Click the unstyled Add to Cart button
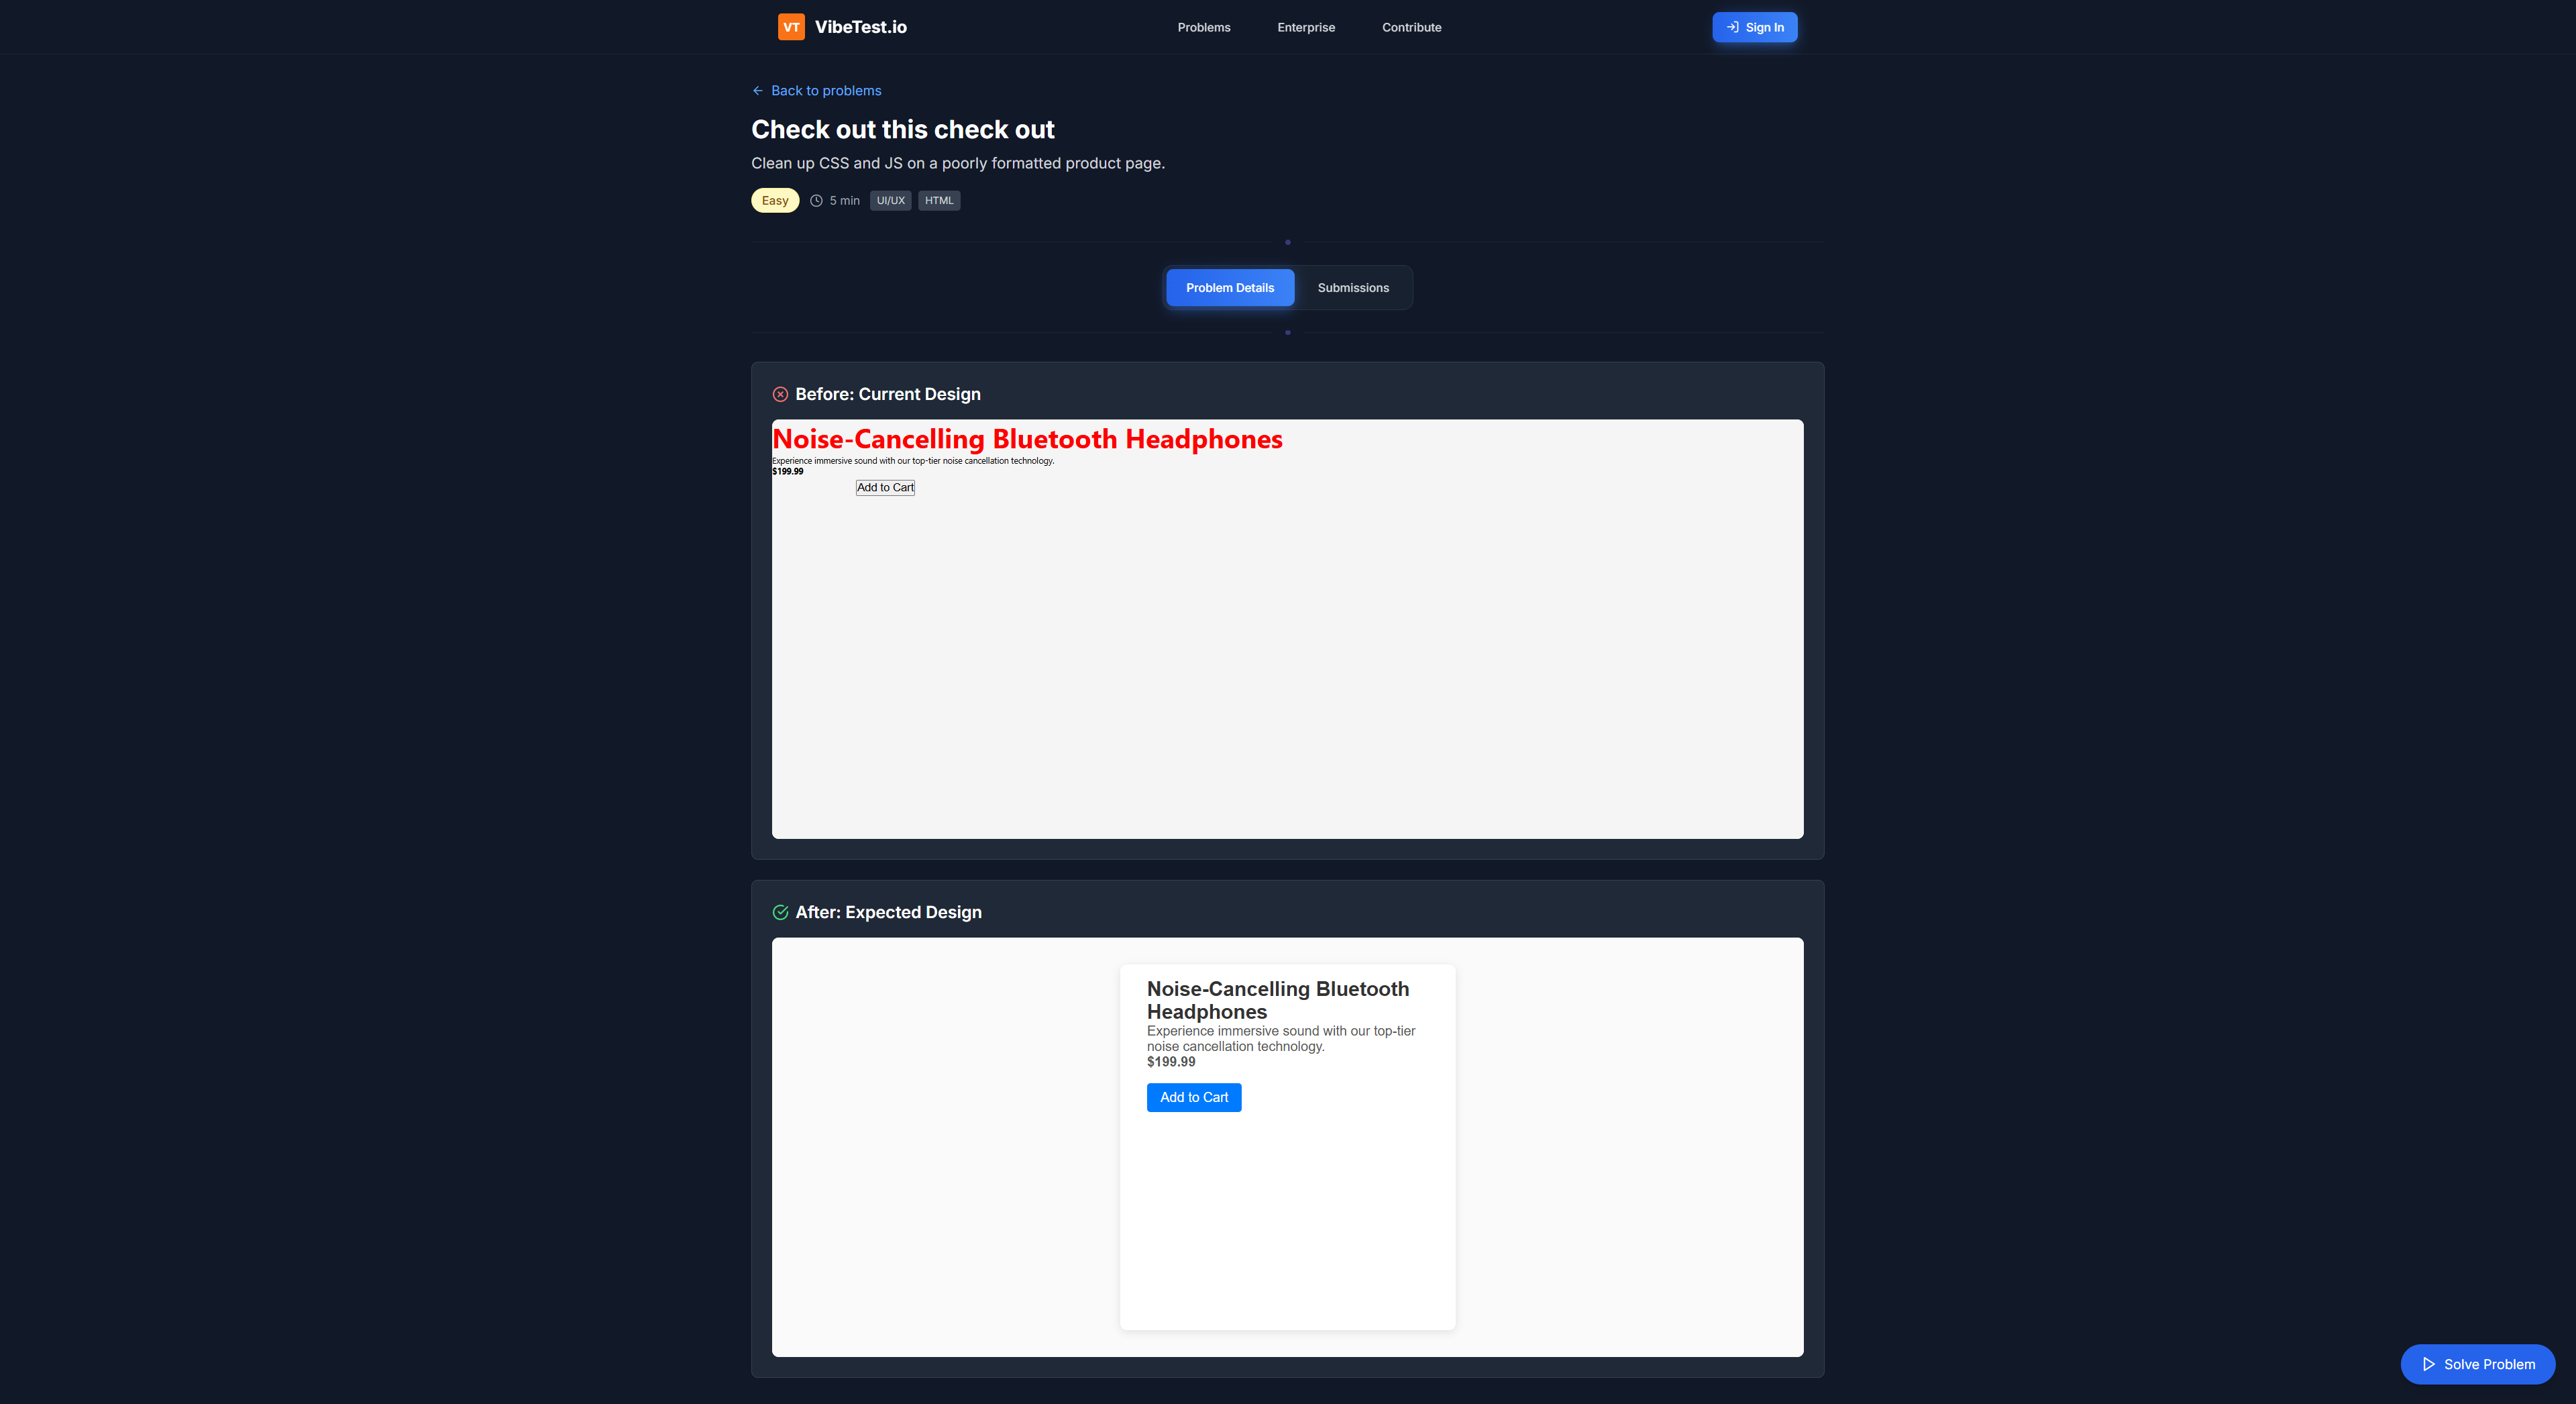This screenshot has width=2576, height=1404. pos(885,487)
